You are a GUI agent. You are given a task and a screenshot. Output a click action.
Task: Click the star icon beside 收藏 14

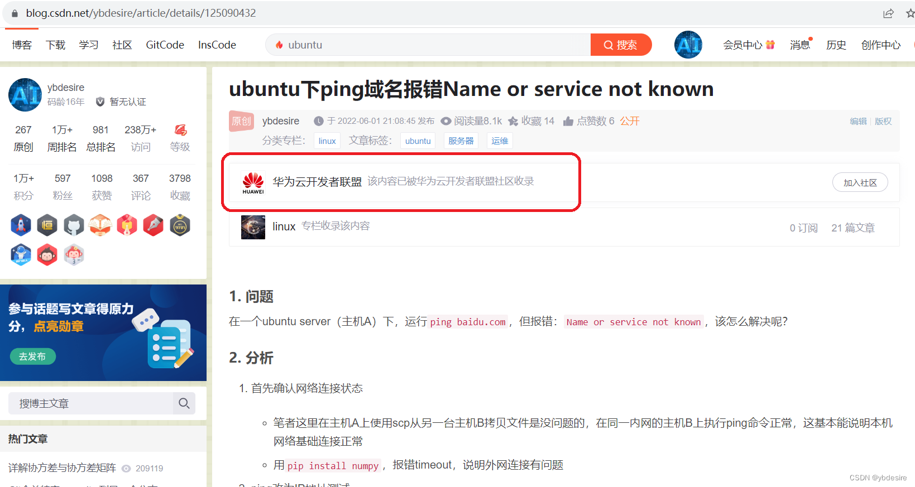pos(513,121)
